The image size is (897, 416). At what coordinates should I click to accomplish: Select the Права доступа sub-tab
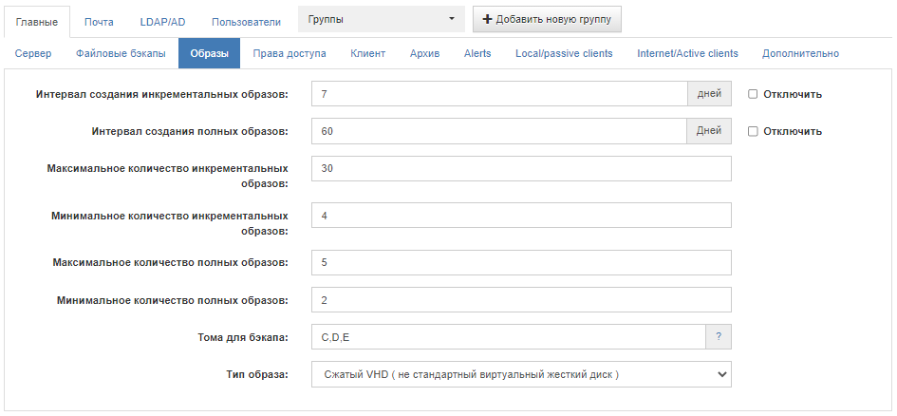290,53
